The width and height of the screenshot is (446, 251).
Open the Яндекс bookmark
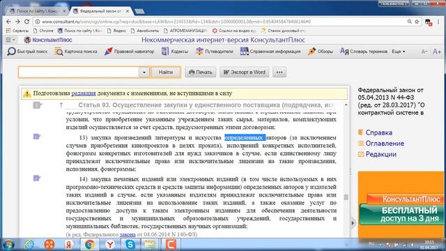pos(116,31)
